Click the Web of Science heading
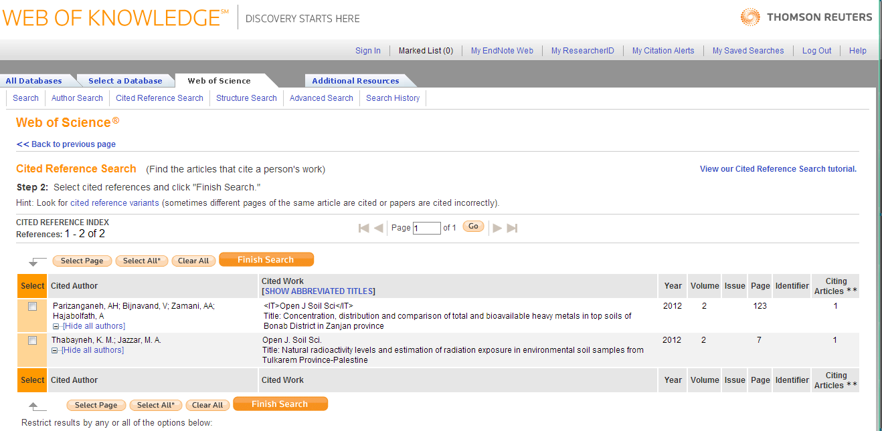This screenshot has width=882, height=431. [x=68, y=122]
